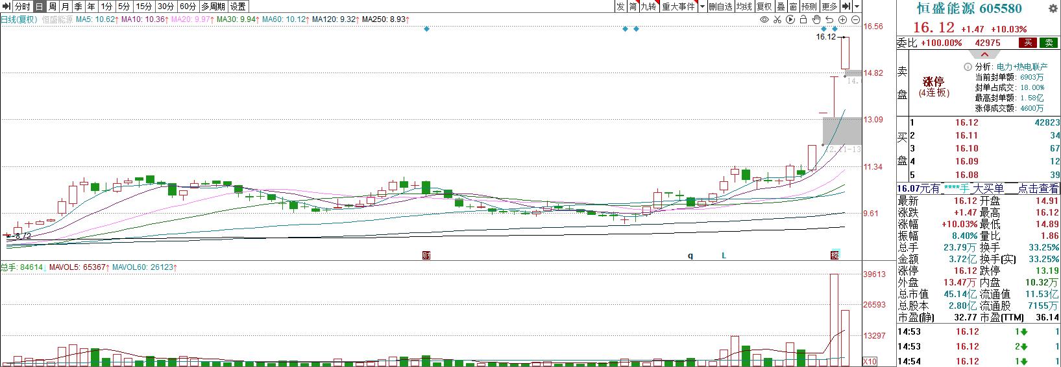Click 删自选 to remove from watchlist

pos(720,6)
